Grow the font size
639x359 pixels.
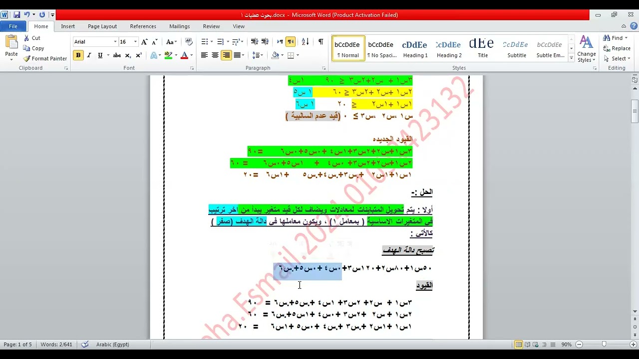coord(144,42)
